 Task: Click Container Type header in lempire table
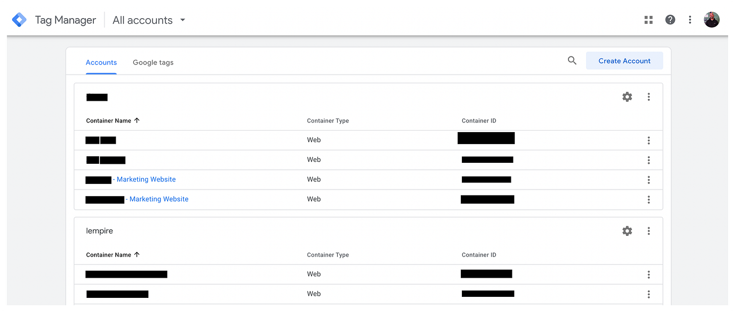(x=328, y=255)
